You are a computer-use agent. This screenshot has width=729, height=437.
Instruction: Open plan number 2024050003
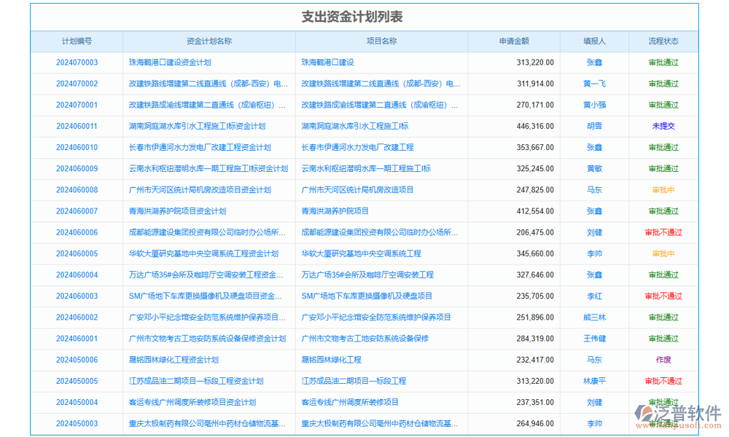point(77,423)
